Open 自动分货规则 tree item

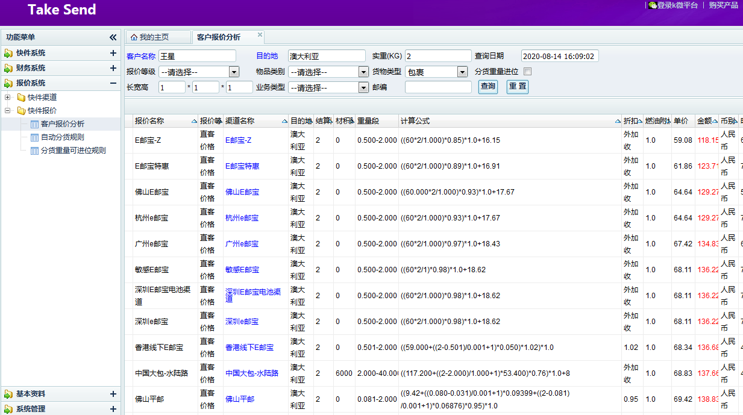click(x=62, y=137)
